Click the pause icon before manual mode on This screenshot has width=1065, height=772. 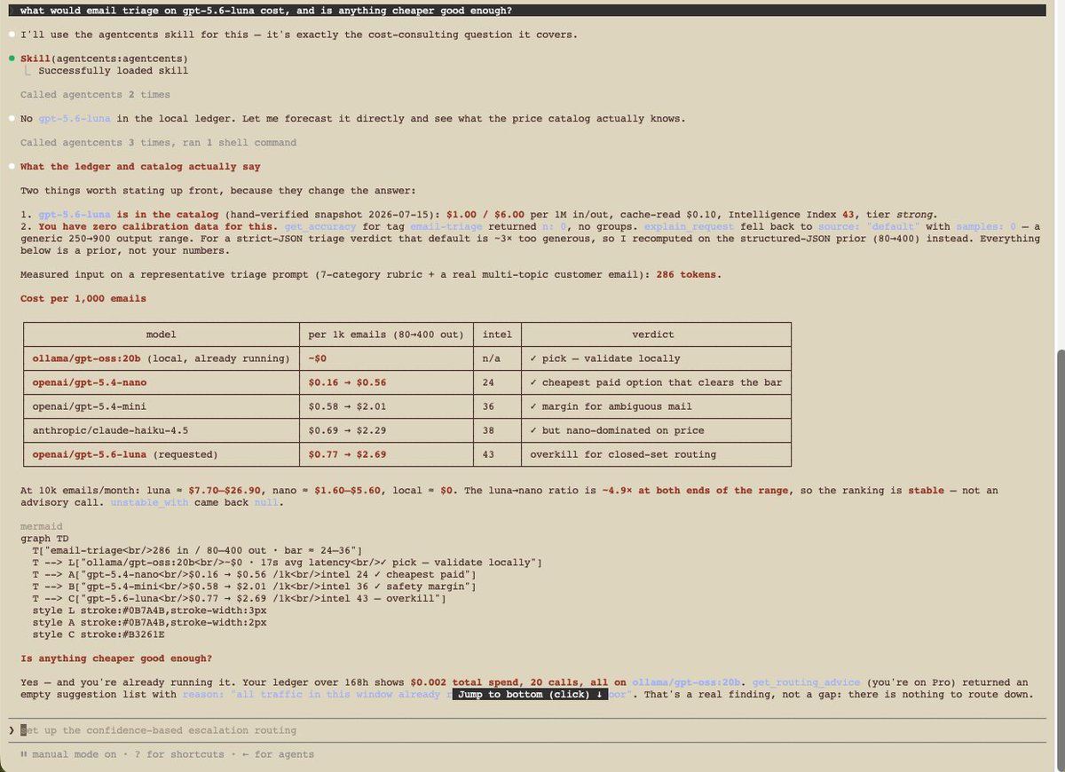[x=23, y=754]
